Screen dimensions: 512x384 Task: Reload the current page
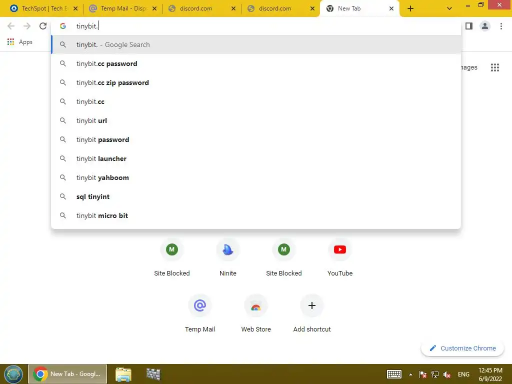(x=43, y=26)
